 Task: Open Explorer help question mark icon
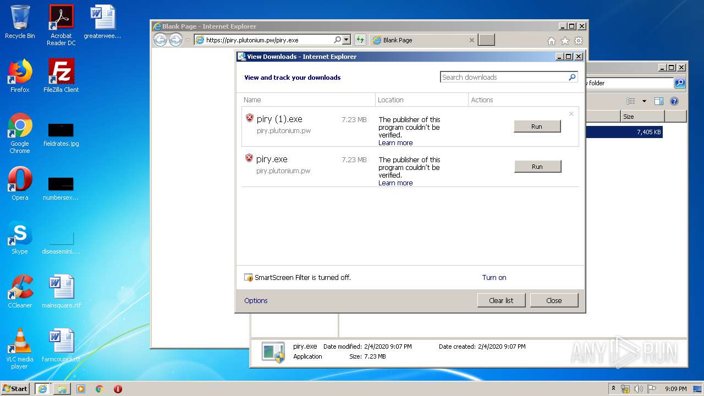pos(674,101)
